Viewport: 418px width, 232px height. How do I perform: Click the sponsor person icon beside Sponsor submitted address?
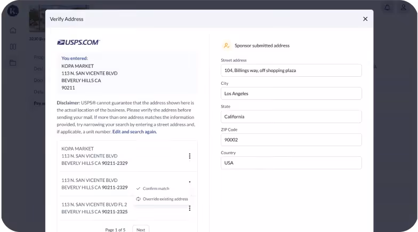[x=226, y=46]
